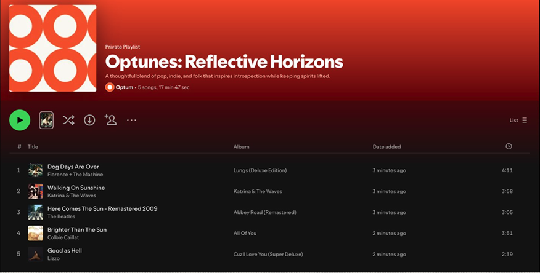Select the Album column header
This screenshot has width=540, height=273.
(242, 146)
